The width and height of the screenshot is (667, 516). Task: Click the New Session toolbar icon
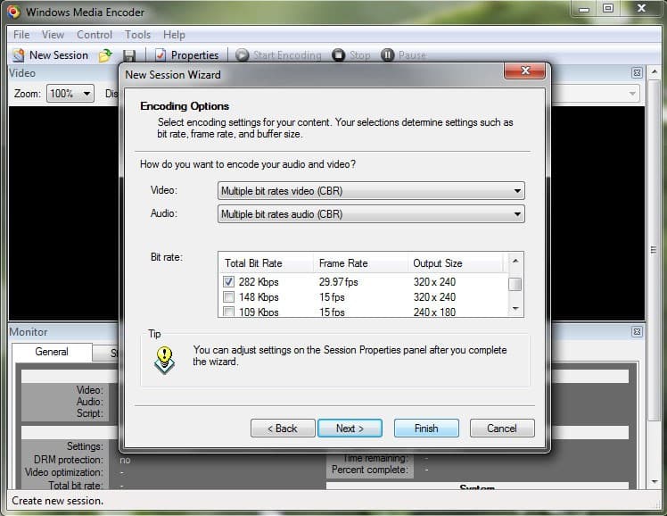coord(19,55)
